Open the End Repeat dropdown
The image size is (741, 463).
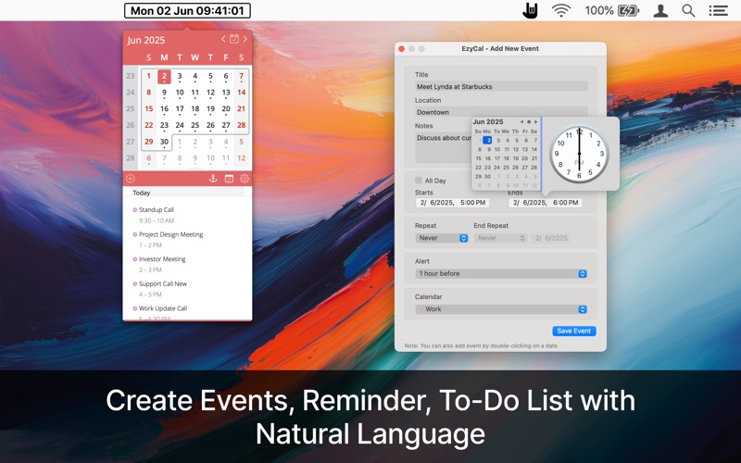[500, 238]
